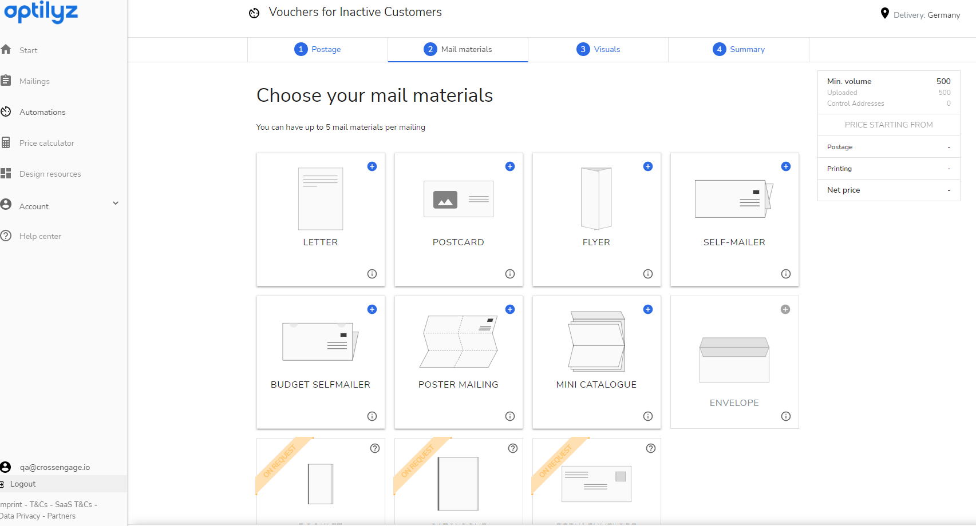976x526 pixels.
Task: Open info for Self-Mailer card
Action: (x=786, y=274)
